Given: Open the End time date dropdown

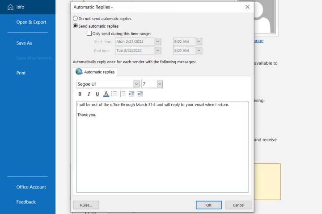Looking at the screenshot, I should tap(158, 50).
